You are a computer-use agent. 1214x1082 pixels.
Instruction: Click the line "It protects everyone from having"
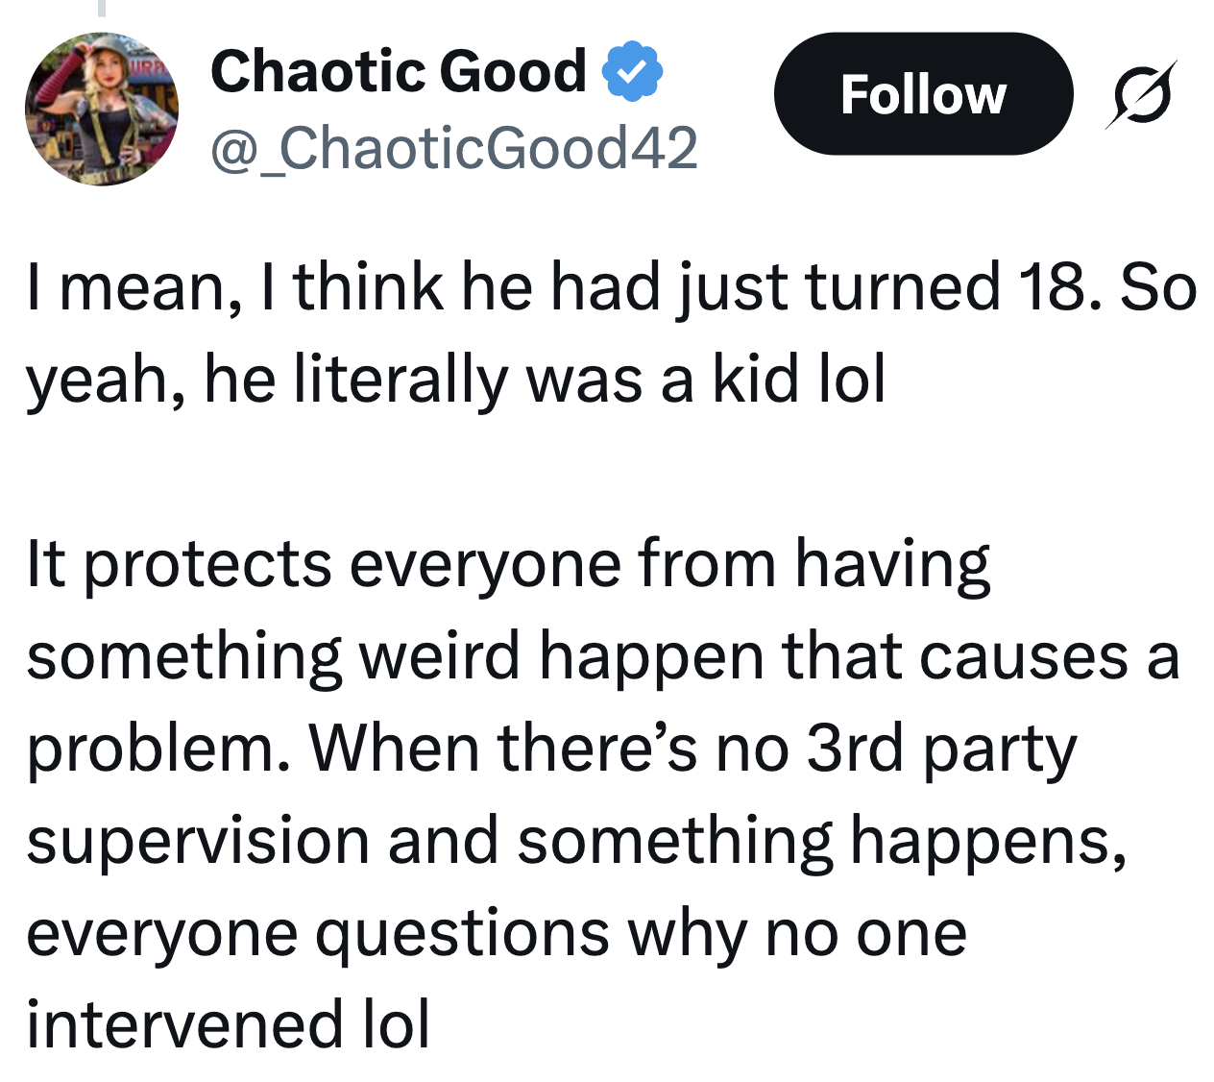tap(508, 563)
